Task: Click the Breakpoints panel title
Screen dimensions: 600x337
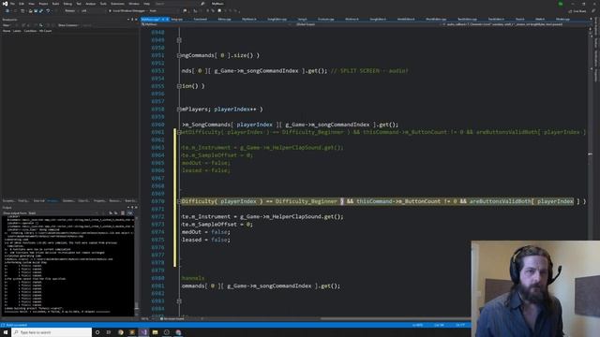Action: pyautogui.click(x=9, y=20)
